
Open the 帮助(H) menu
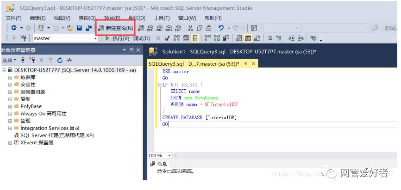coord(213,18)
